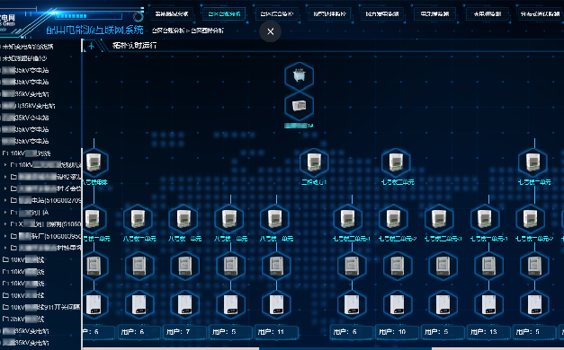Viewport: 564px width, 350px height.
Task: Open the electric meter icon in 用户: 11 column
Action: (276, 266)
